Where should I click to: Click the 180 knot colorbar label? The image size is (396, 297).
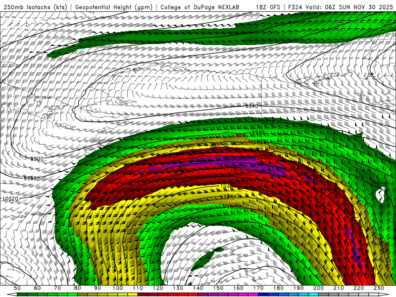pyautogui.click(x=279, y=288)
